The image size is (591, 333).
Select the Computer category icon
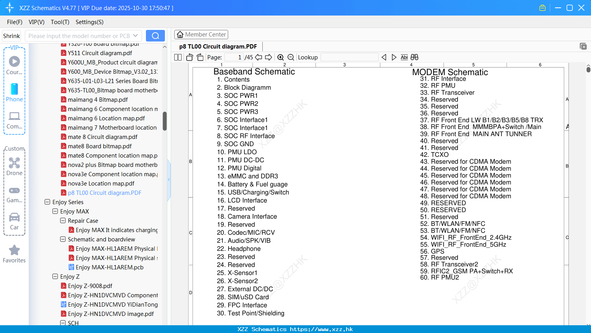14,120
